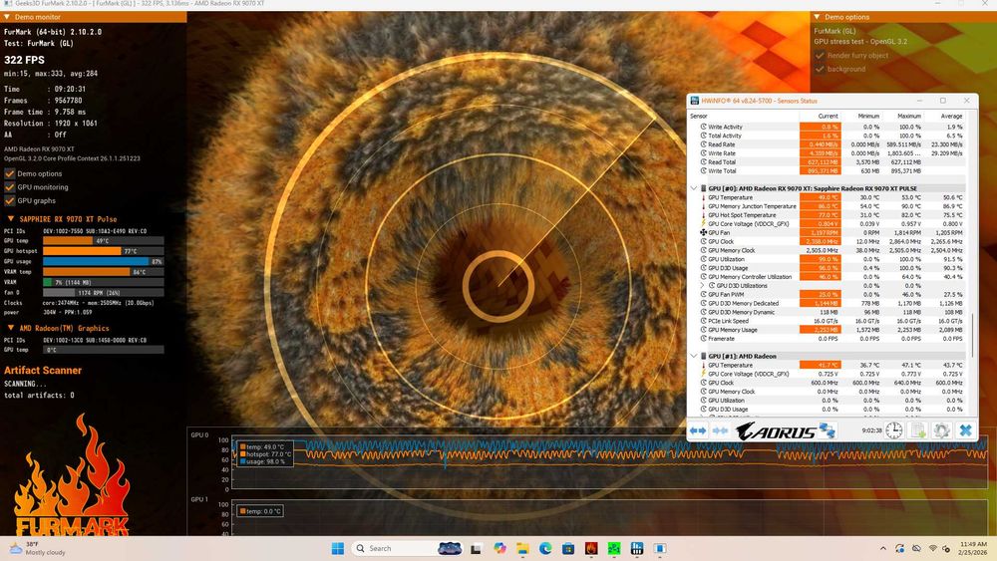Click the GPU Fan sensor icon

pyautogui.click(x=703, y=232)
